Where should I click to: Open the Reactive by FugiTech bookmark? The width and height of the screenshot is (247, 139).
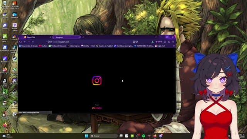(x=105, y=46)
